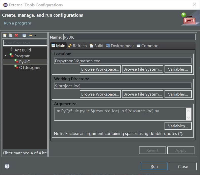
Task: Run the PyUIC configuration
Action: click(154, 166)
